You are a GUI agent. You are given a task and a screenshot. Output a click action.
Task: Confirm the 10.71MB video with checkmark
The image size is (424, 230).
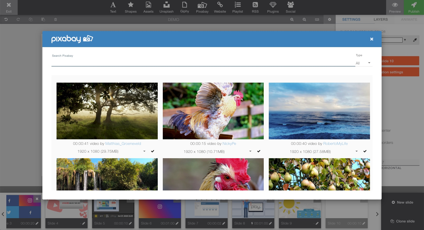click(x=259, y=151)
